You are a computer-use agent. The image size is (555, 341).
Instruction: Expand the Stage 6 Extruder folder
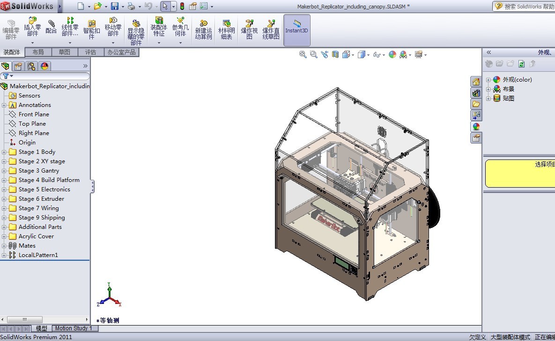click(4, 199)
